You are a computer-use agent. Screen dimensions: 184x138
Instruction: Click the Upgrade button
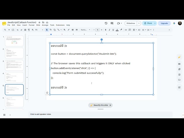click(x=164, y=23)
